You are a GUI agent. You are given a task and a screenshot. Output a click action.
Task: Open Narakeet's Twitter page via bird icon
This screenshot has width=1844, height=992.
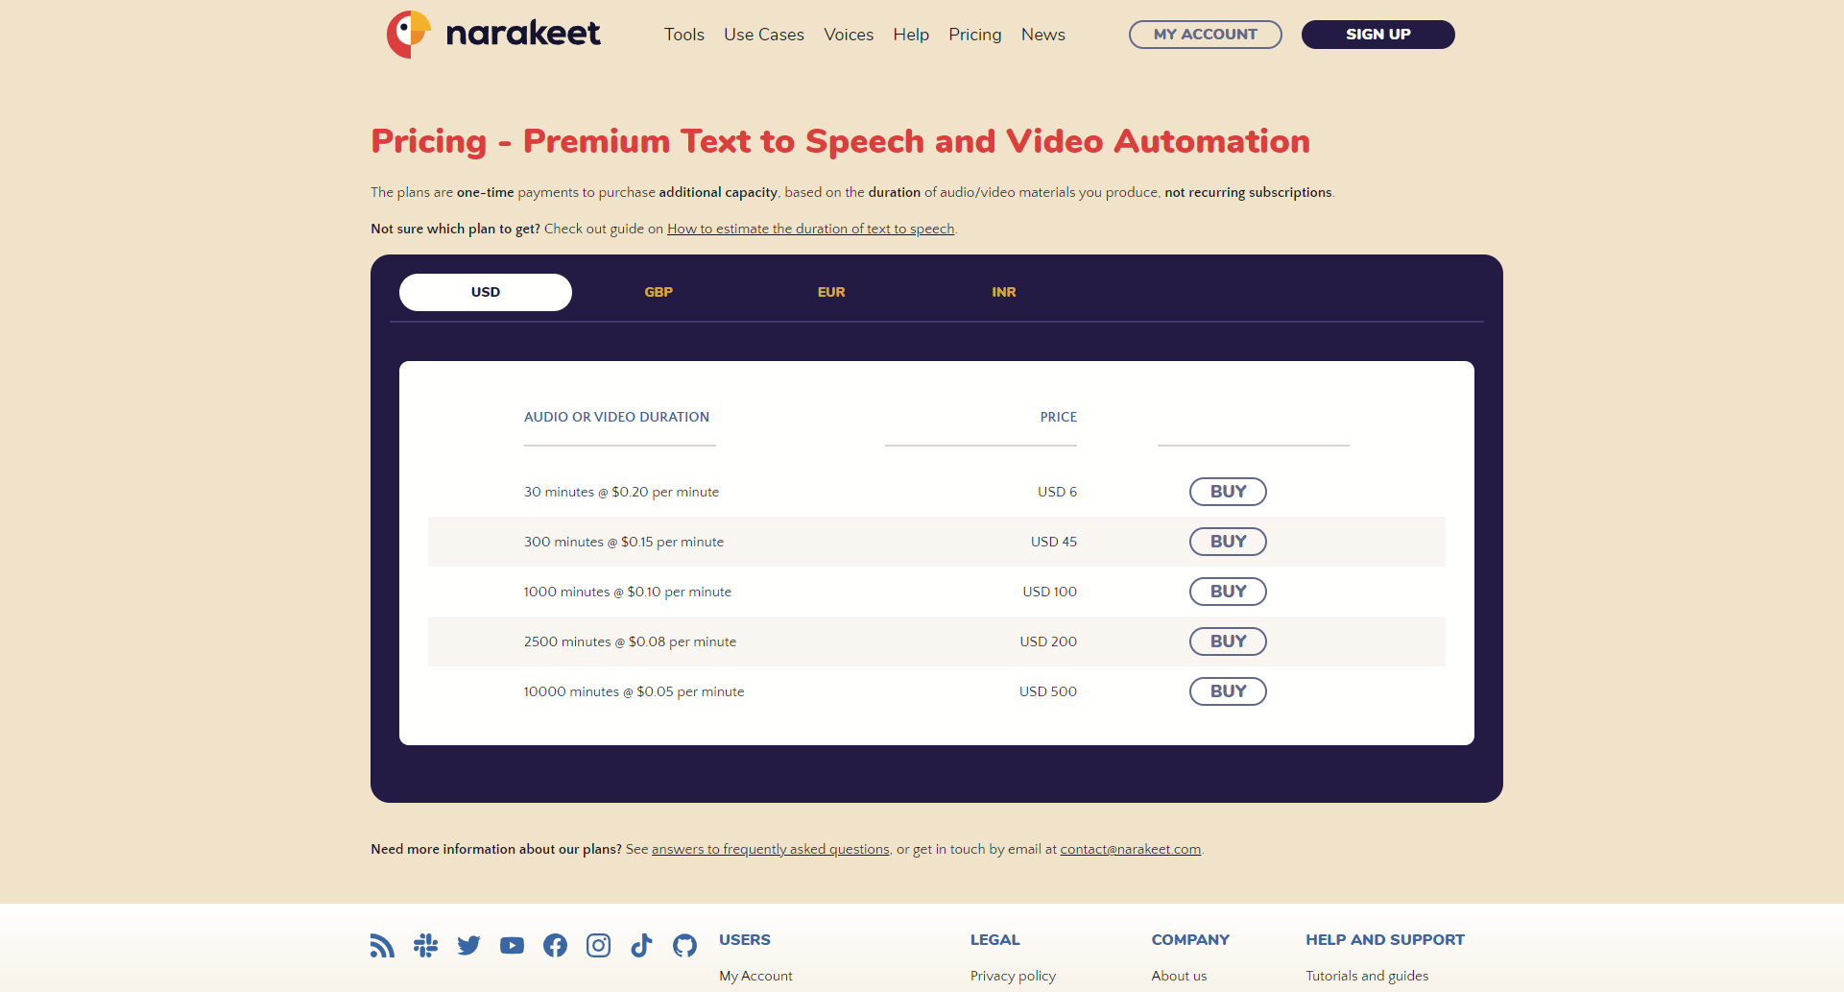click(x=468, y=945)
